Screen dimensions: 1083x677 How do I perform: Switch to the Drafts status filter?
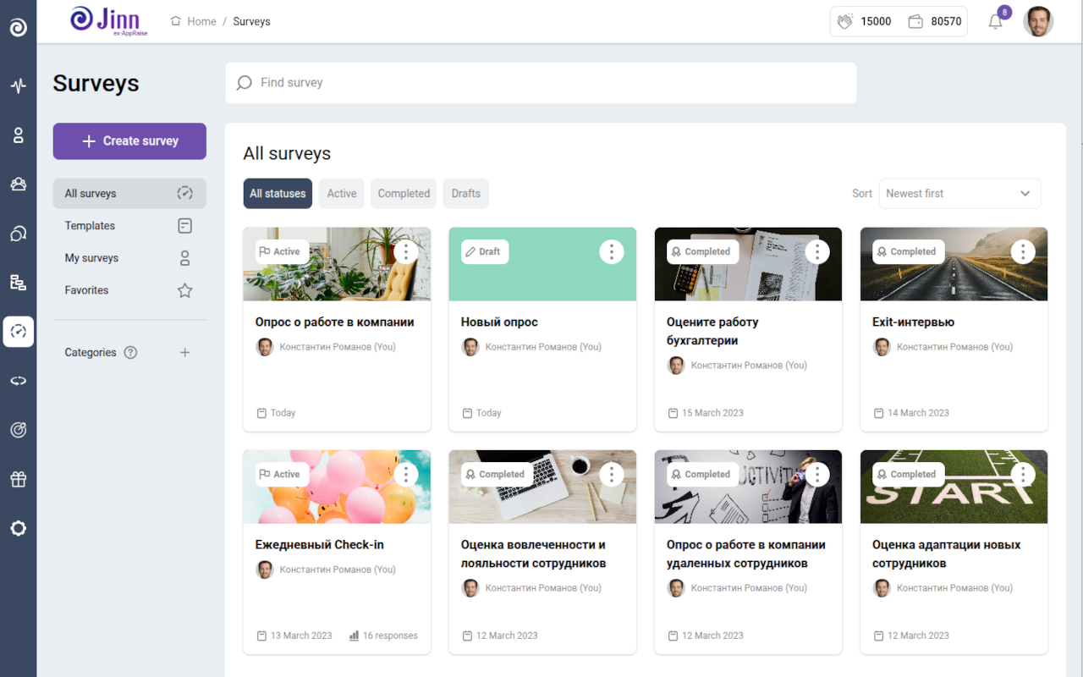pyautogui.click(x=465, y=193)
